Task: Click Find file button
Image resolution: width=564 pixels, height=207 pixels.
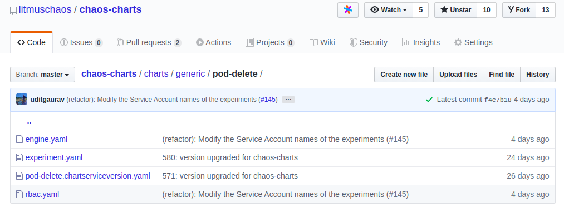Action: click(x=502, y=75)
